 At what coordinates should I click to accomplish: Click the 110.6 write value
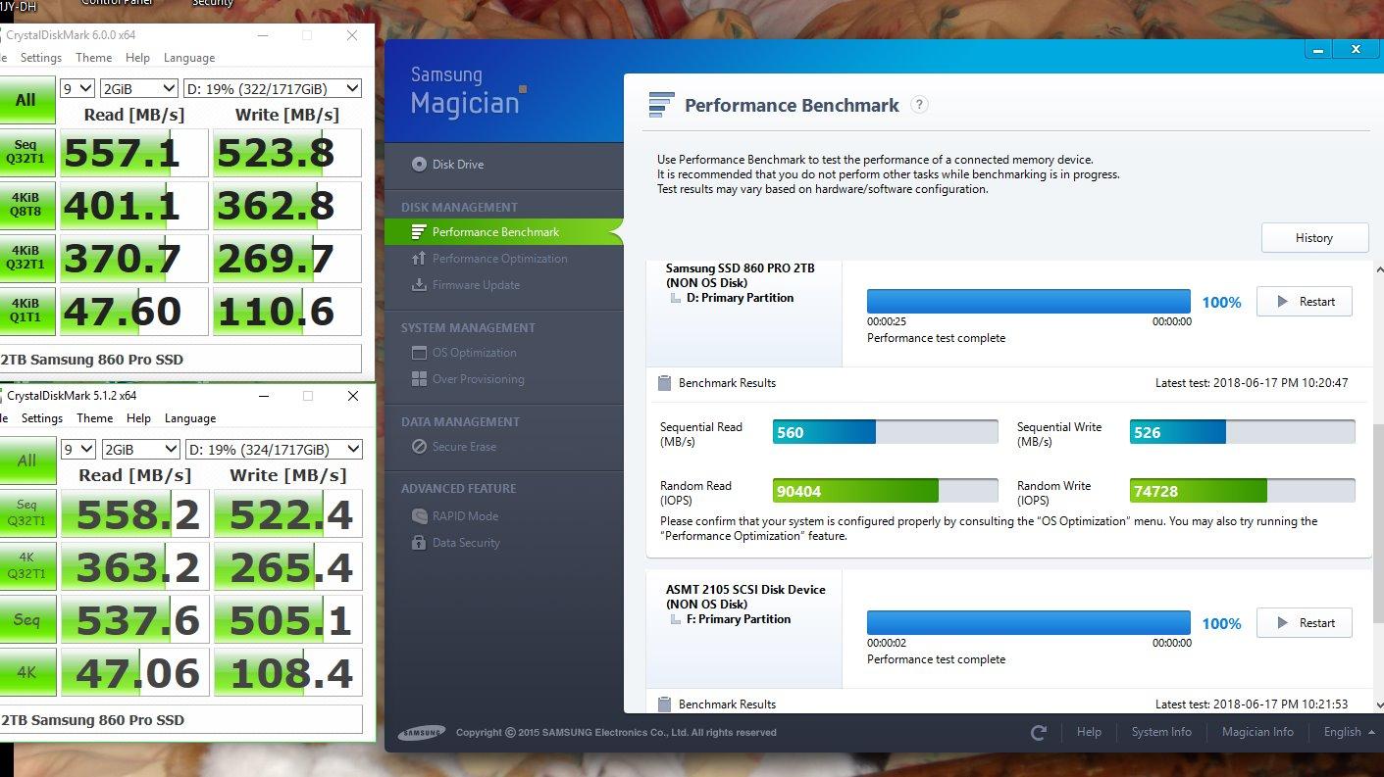point(287,312)
